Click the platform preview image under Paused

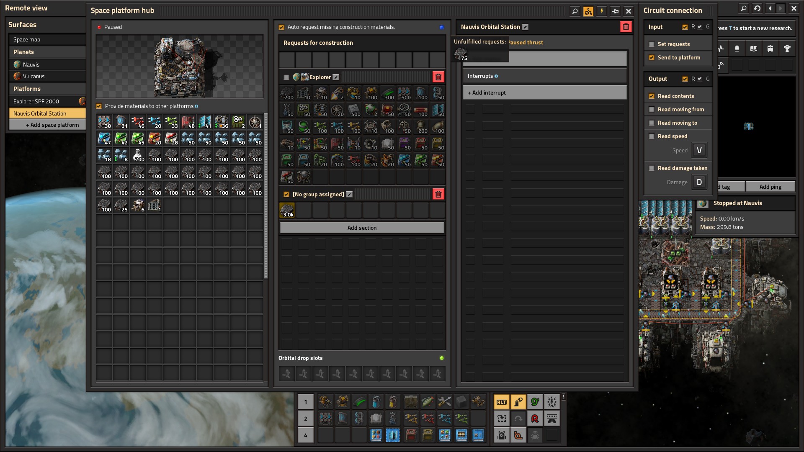180,67
